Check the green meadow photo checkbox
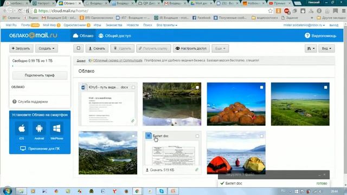 325,87
